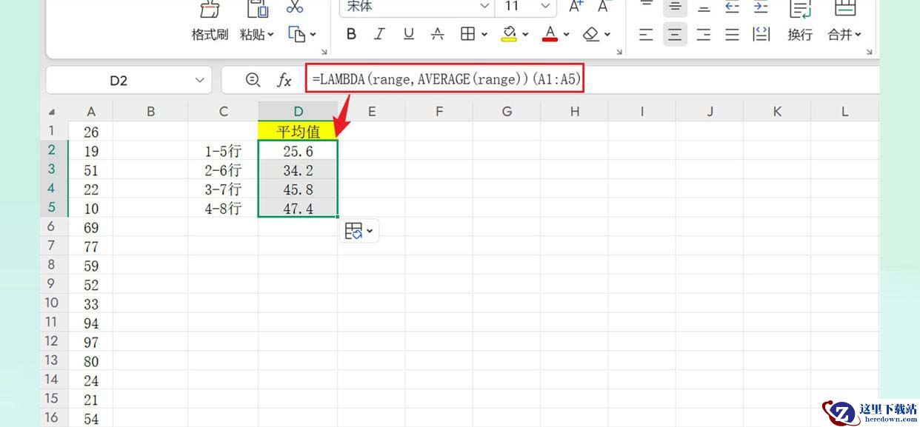
Task: Click the Format Painter (格式刷) brush icon
Action: tap(210, 9)
